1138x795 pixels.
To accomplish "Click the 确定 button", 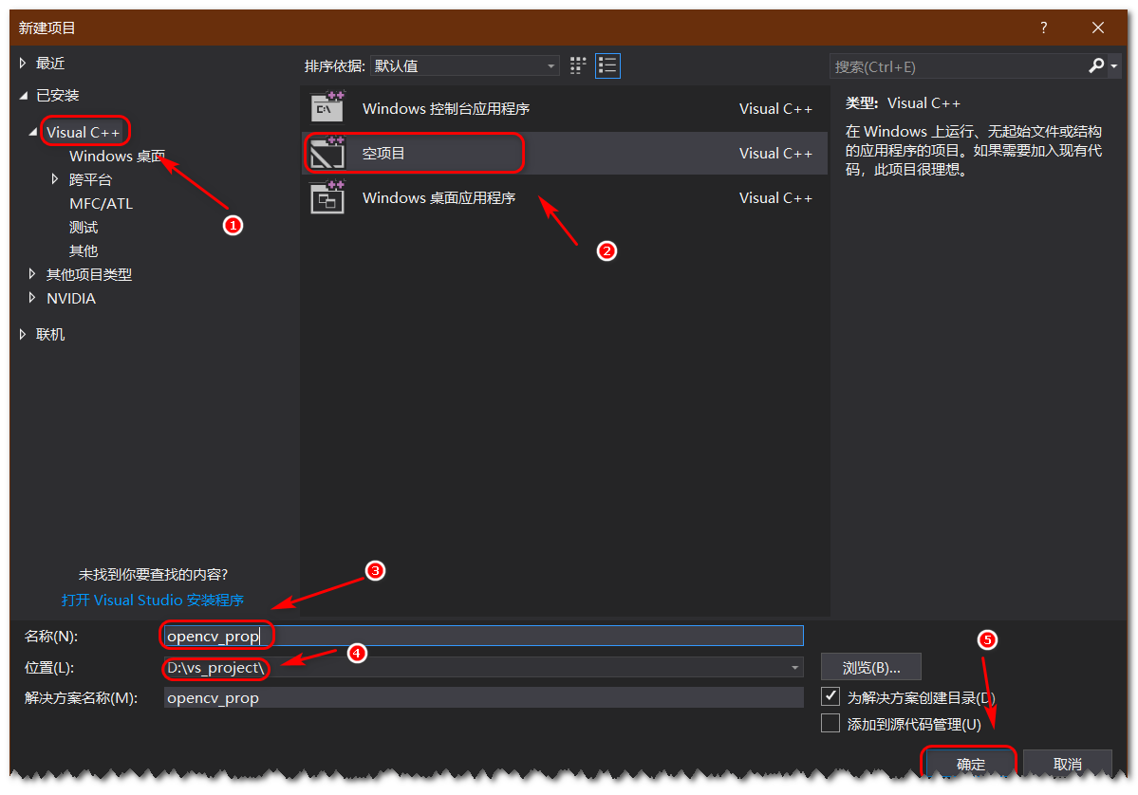I will [x=970, y=763].
